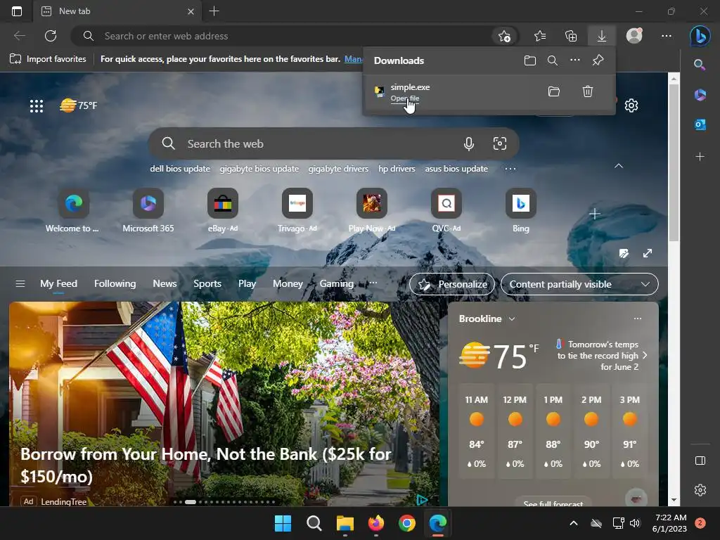Image resolution: width=720 pixels, height=540 pixels.
Task: Add this page to favorites
Action: tap(504, 36)
